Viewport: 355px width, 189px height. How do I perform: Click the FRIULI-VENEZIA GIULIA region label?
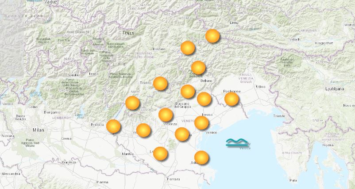246,78
